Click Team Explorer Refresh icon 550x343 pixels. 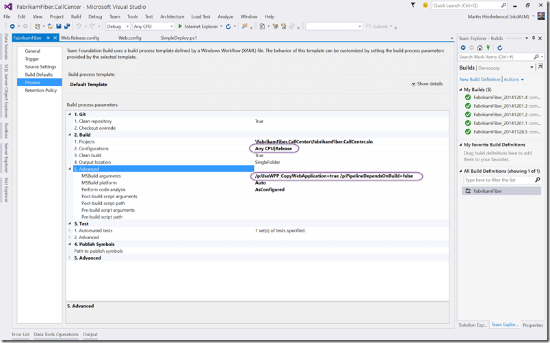pos(500,48)
